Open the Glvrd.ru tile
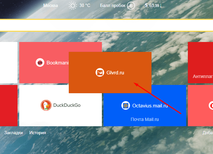 (x=110, y=72)
